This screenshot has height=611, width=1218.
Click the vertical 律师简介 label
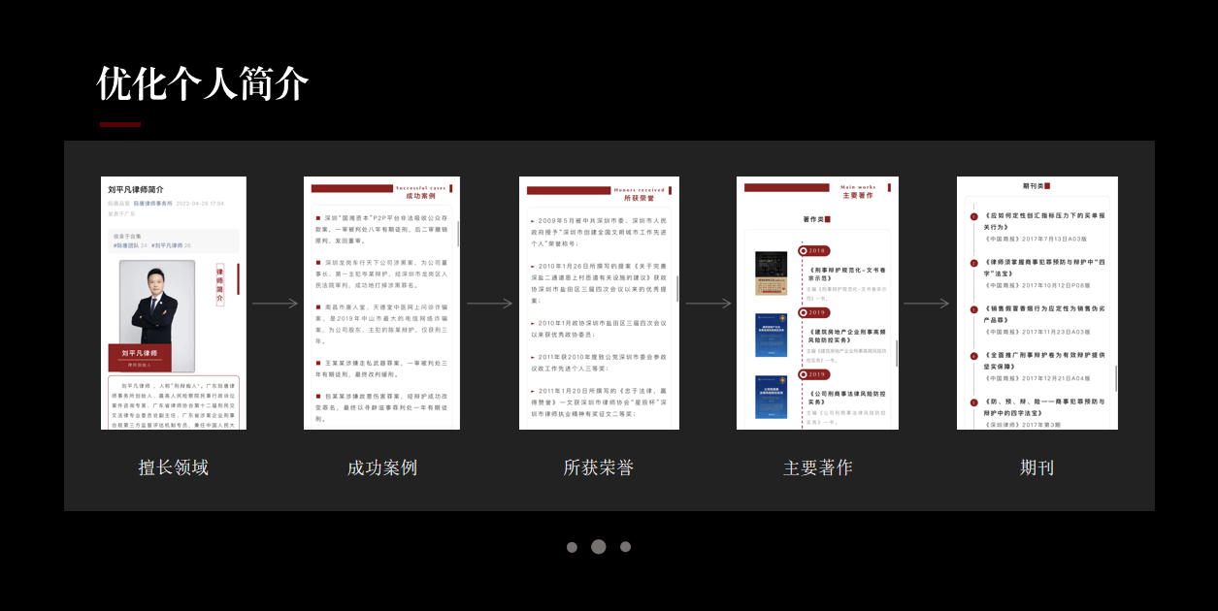pos(219,285)
